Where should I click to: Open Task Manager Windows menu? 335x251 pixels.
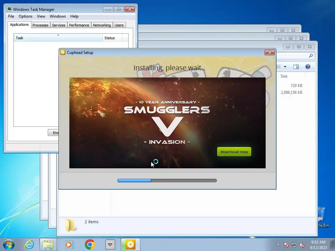(58, 16)
